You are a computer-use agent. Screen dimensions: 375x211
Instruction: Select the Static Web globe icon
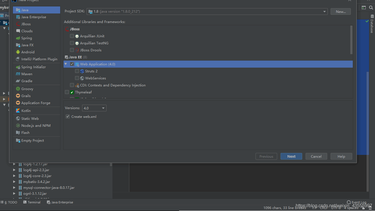tap(18, 118)
